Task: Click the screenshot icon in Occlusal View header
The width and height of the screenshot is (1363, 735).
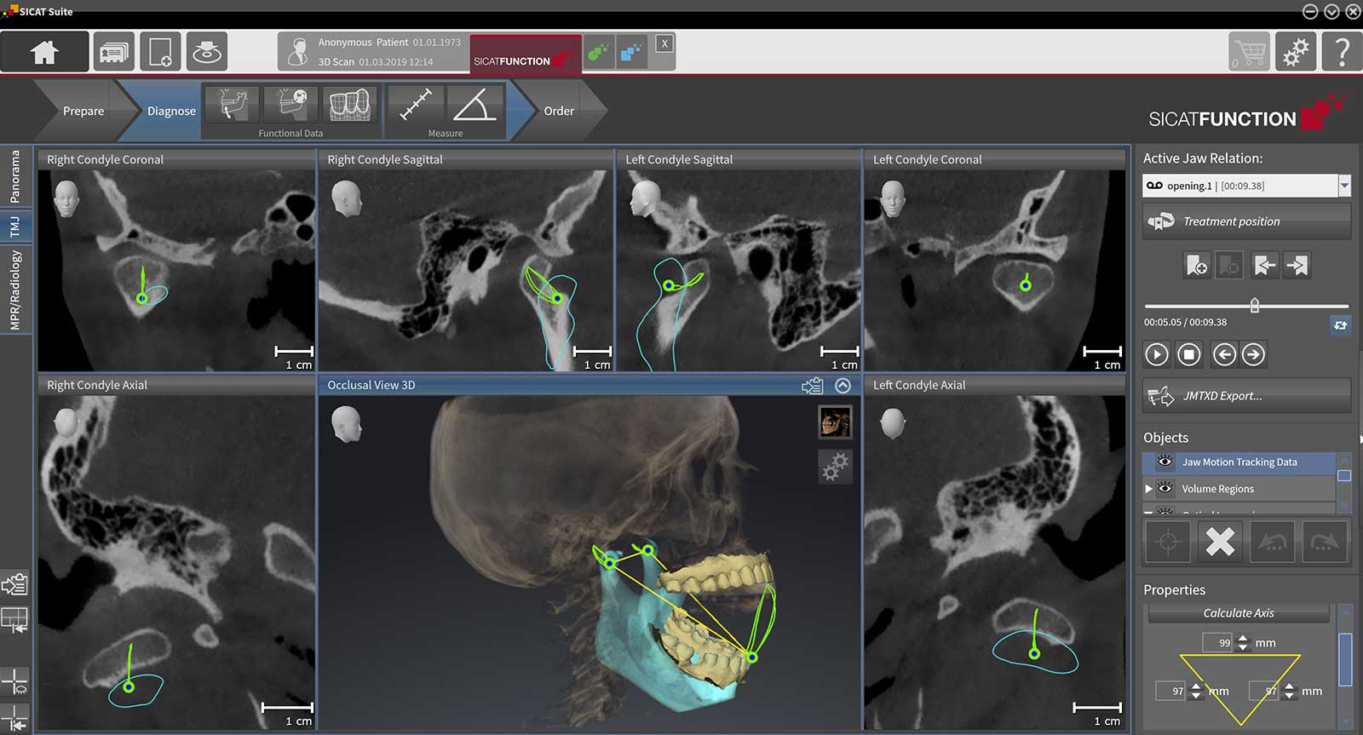Action: tap(813, 386)
